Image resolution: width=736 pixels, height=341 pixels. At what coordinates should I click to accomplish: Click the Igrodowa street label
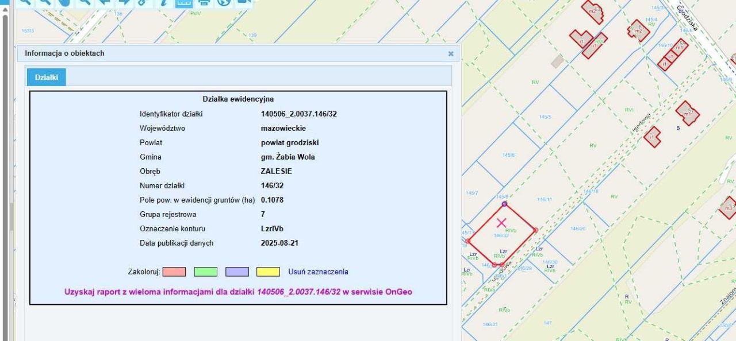641,122
